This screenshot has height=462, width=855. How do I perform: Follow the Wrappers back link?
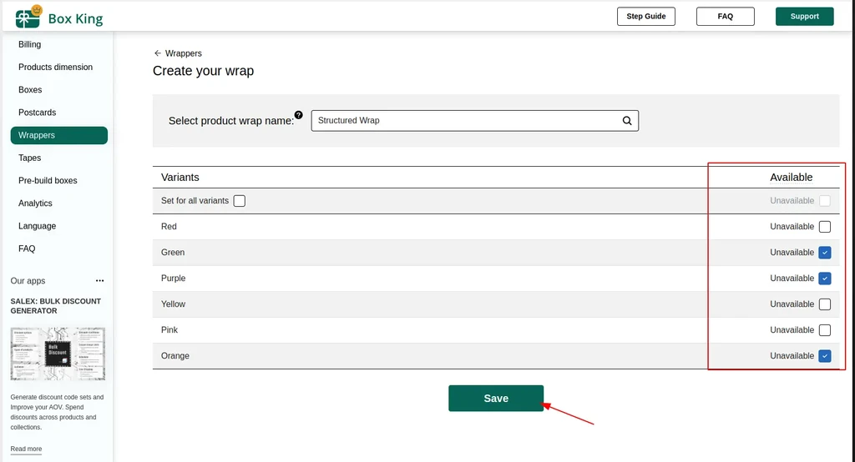click(x=183, y=53)
